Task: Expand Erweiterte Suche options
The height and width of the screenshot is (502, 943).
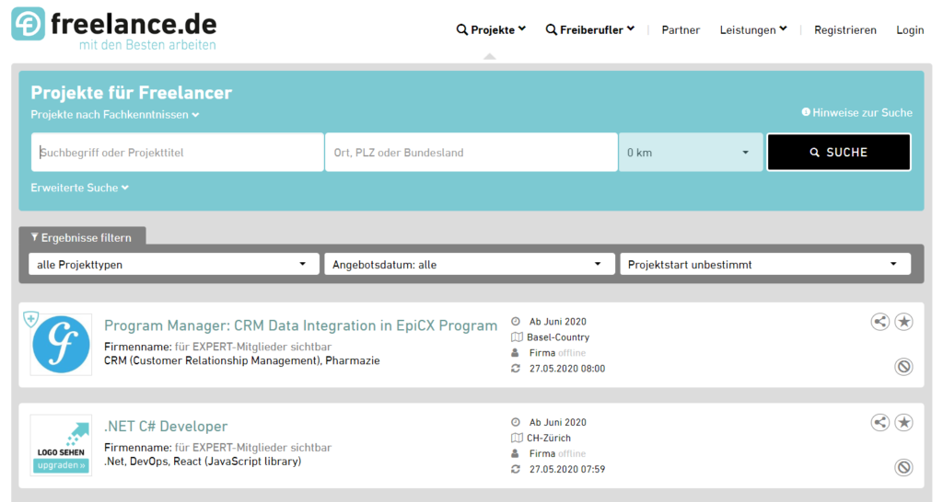Action: pos(79,188)
